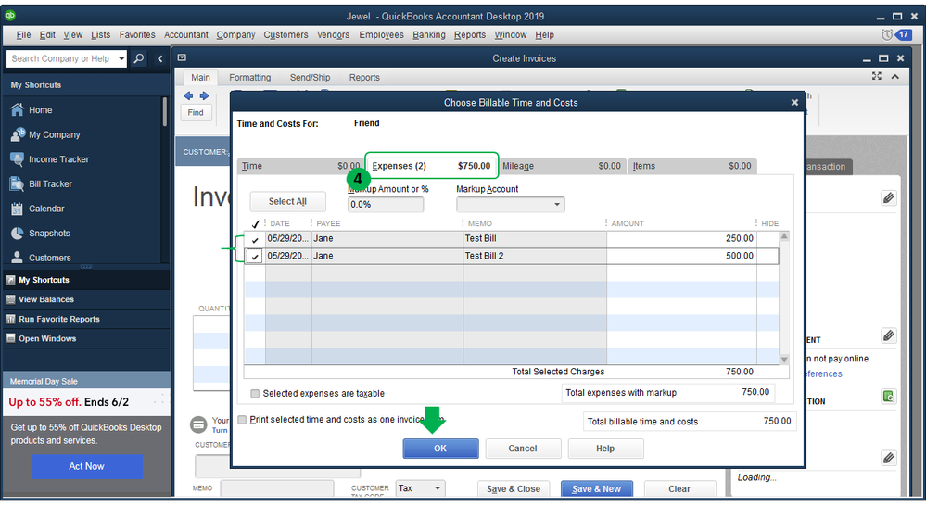
Task: Open View Balances in left panel
Action: tap(45, 299)
